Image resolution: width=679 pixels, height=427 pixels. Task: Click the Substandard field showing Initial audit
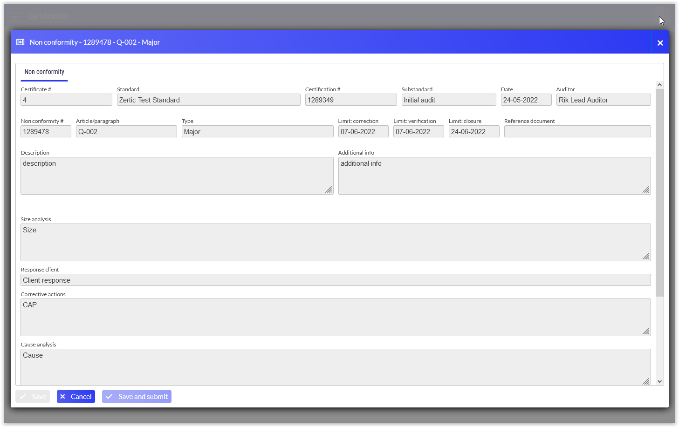[448, 100]
